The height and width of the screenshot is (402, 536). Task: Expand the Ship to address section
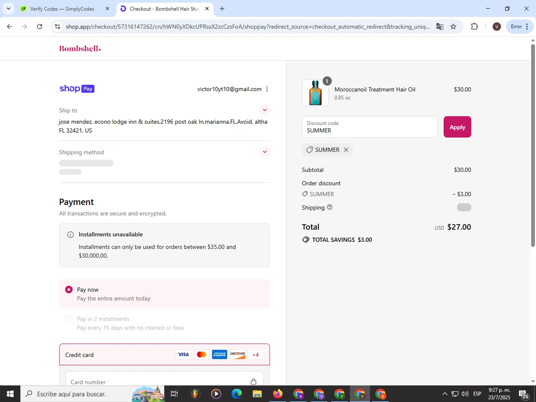point(264,110)
